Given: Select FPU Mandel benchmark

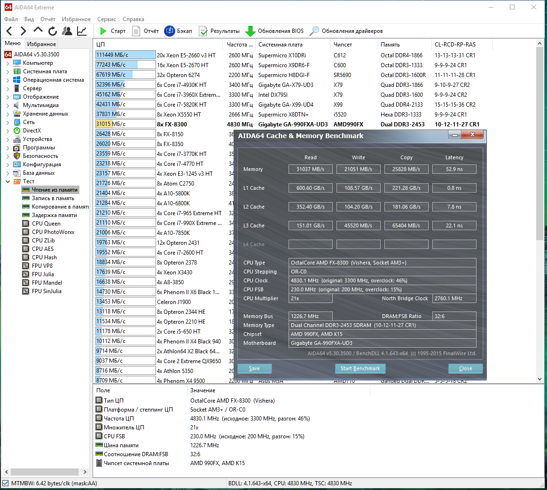Looking at the screenshot, I should pos(47,282).
